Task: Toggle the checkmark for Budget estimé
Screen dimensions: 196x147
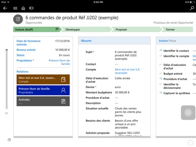Action: click(x=160, y=73)
